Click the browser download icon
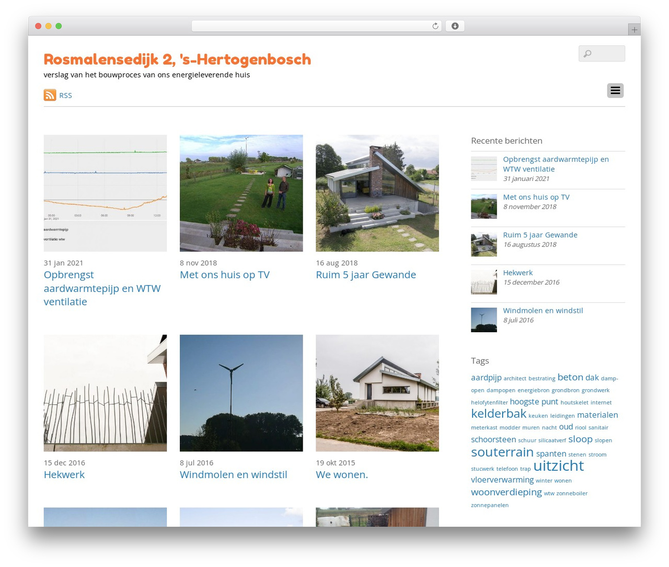Image resolution: width=669 pixels, height=567 pixels. (455, 26)
